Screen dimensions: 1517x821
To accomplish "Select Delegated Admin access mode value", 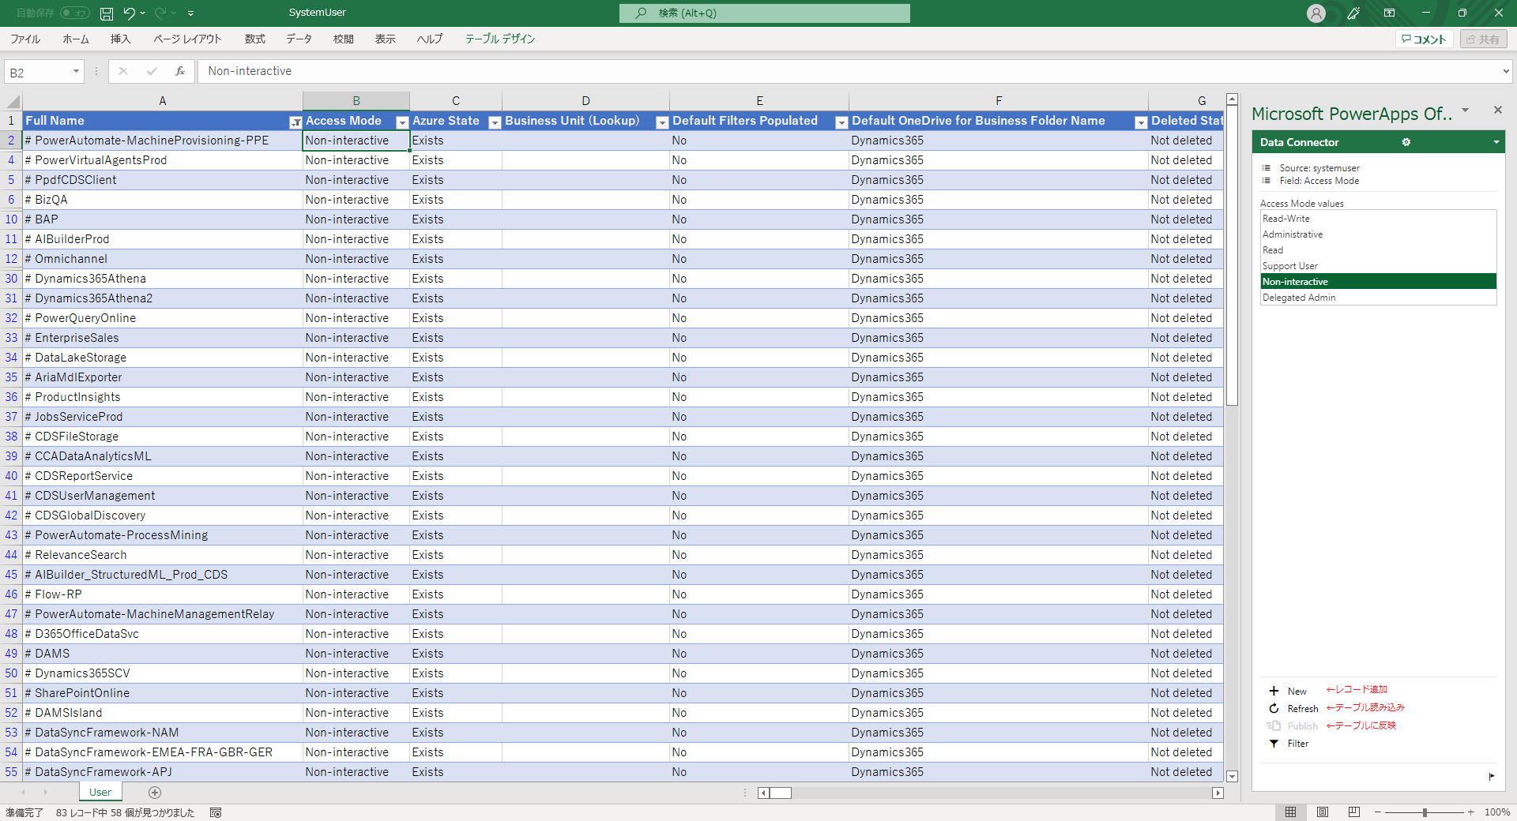I will (x=1378, y=298).
